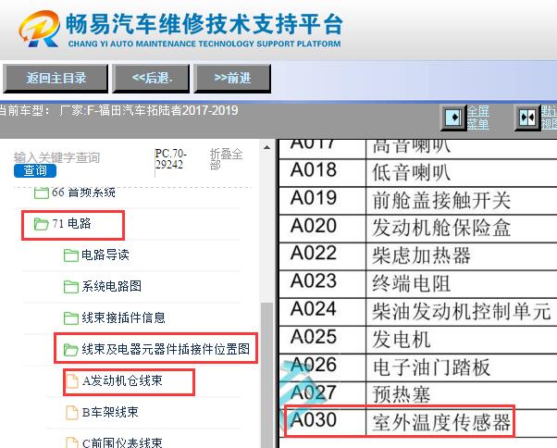Click the B车架线束 document icon
Screen dimensions: 557x448
point(72,413)
